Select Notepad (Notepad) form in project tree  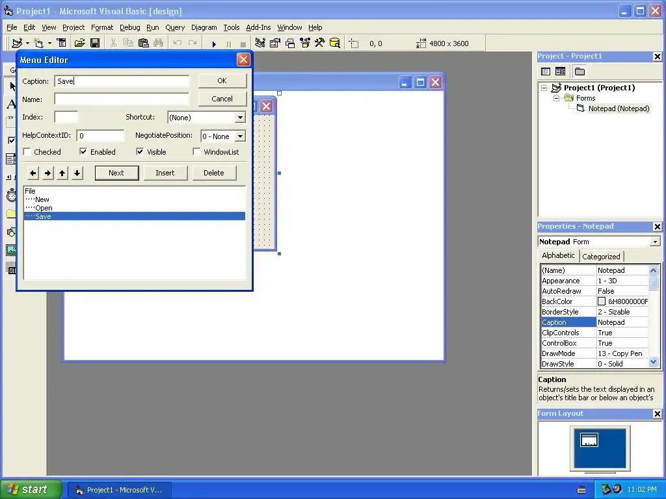click(x=619, y=109)
